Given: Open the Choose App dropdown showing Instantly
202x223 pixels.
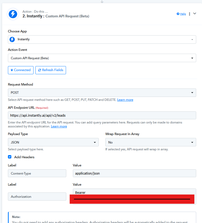Looking at the screenshot, I should [x=102, y=39].
